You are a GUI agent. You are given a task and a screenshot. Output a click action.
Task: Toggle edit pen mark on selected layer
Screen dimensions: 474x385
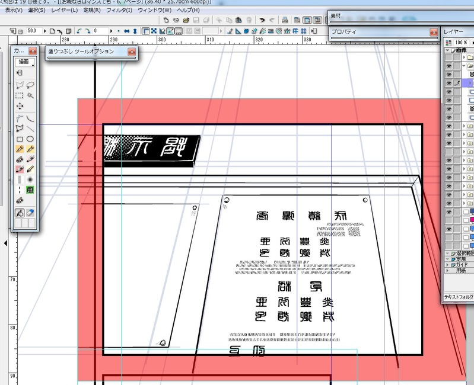(x=457, y=83)
